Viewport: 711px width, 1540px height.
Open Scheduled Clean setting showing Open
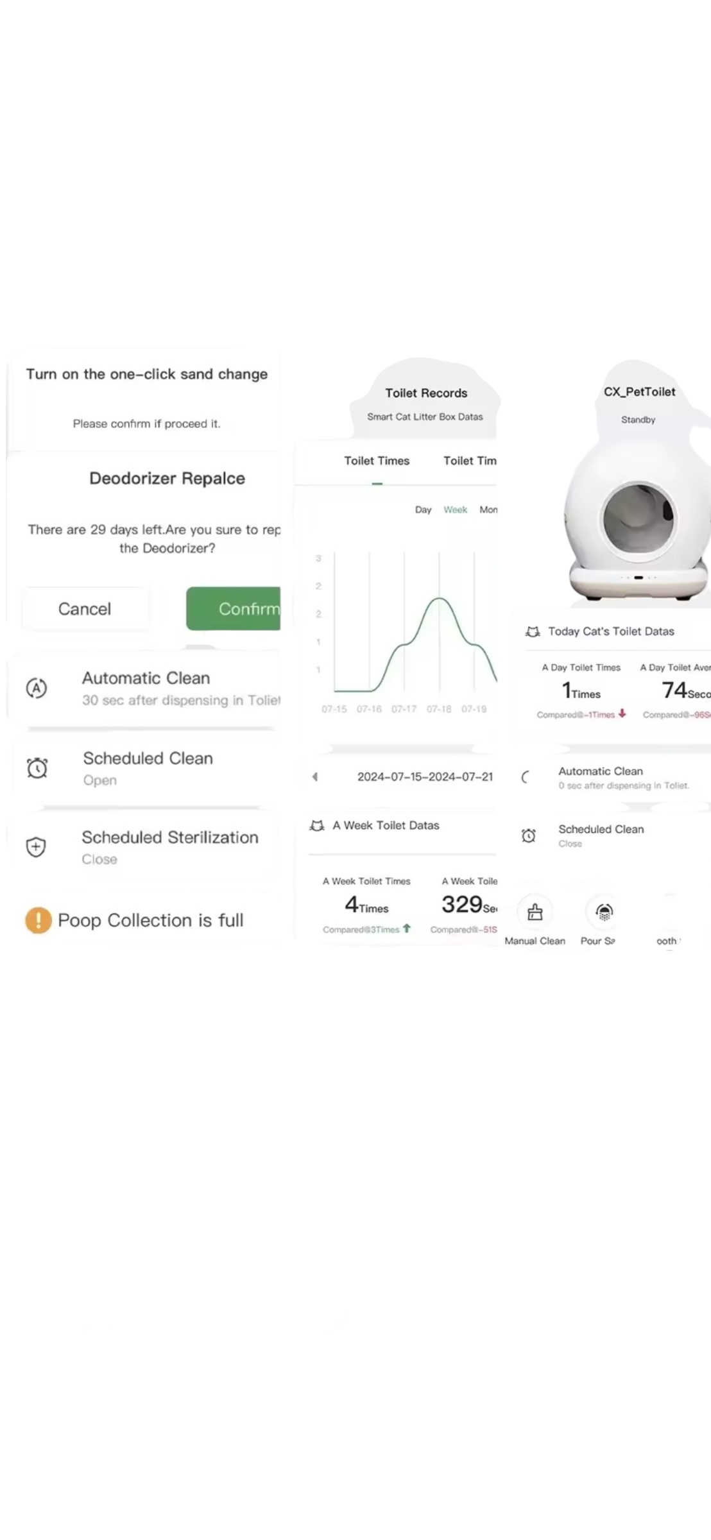(144, 768)
